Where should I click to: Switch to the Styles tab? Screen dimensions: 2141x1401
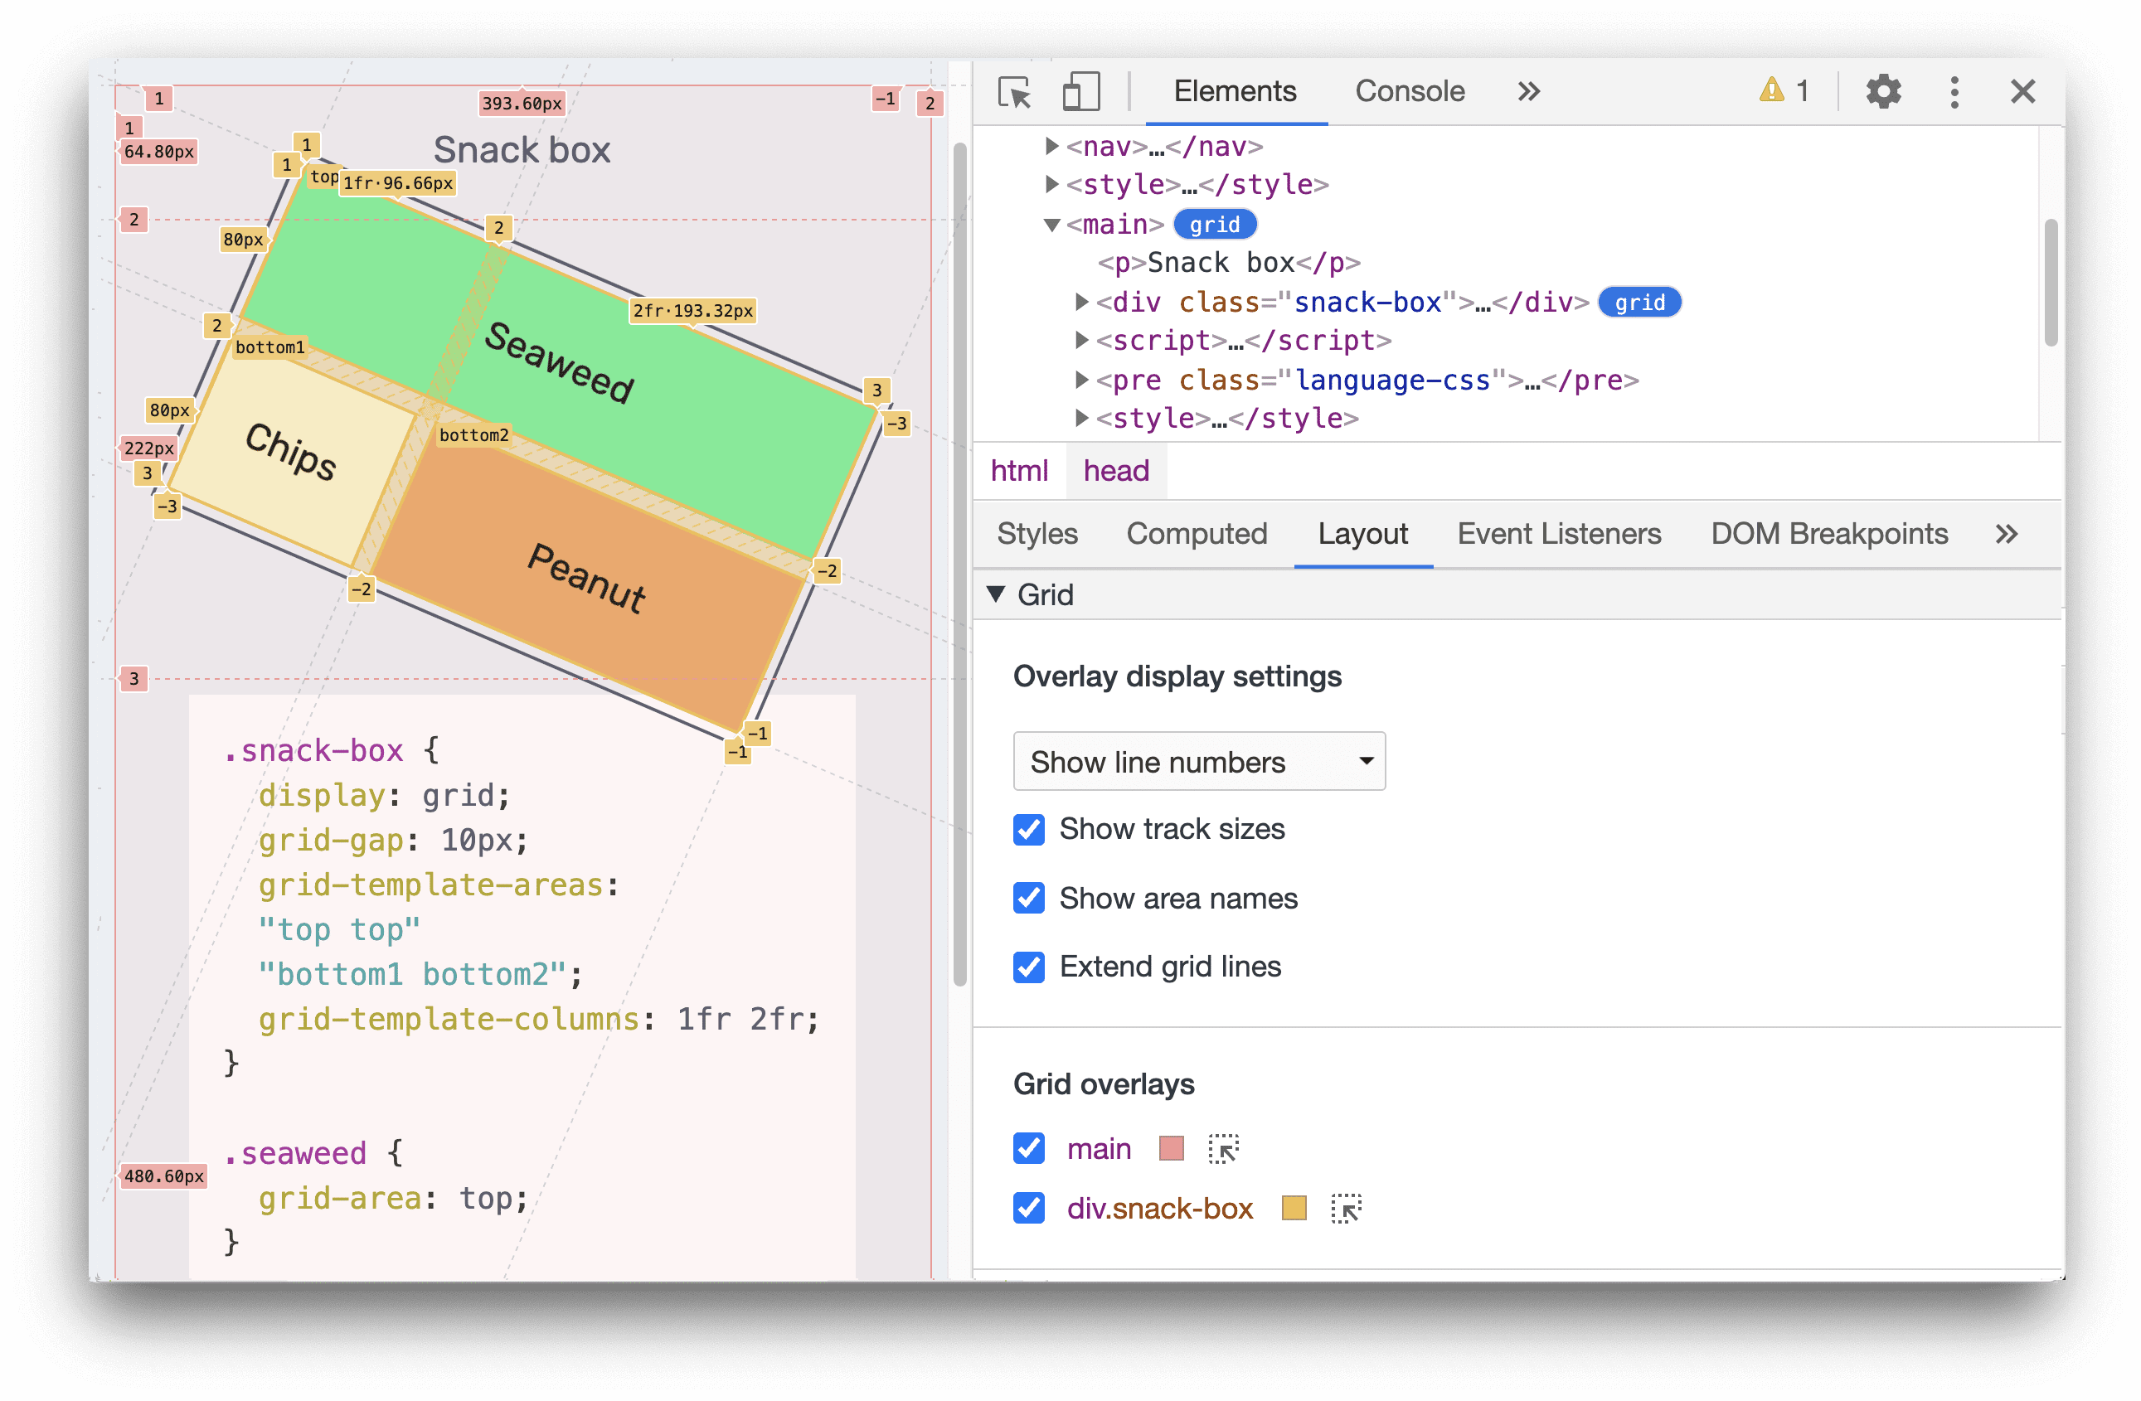tap(1036, 533)
